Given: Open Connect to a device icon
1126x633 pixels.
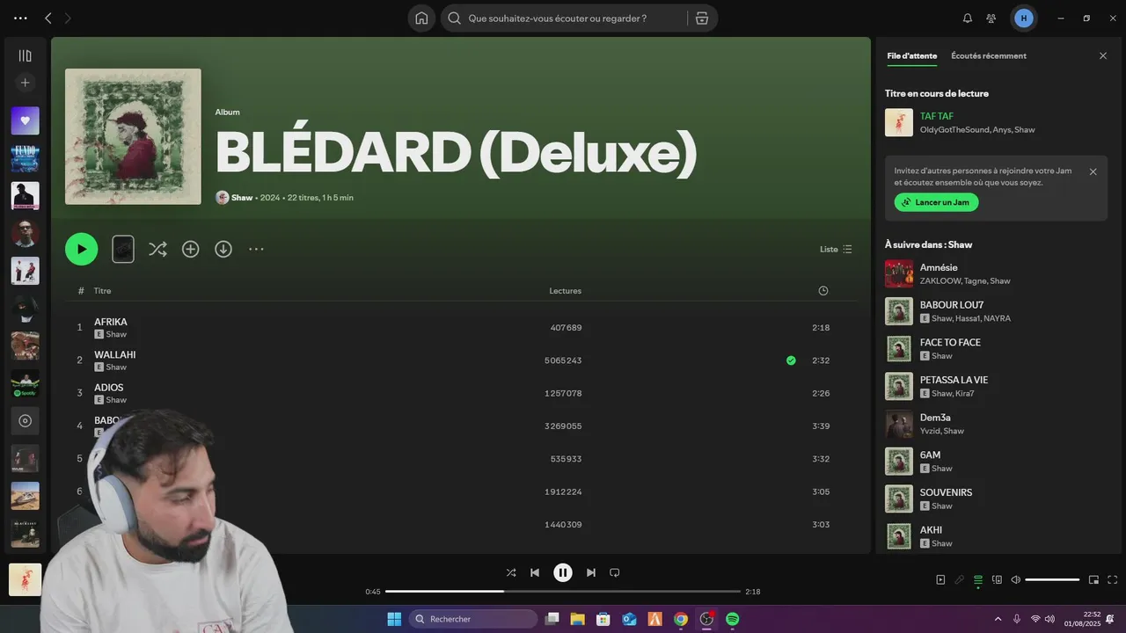Looking at the screenshot, I should click(997, 579).
